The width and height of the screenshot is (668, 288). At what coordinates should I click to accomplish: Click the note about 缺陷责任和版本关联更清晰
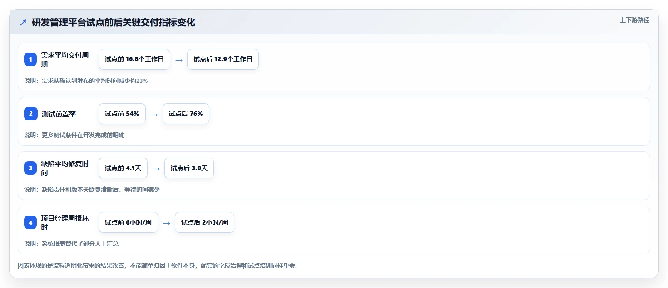[92, 189]
